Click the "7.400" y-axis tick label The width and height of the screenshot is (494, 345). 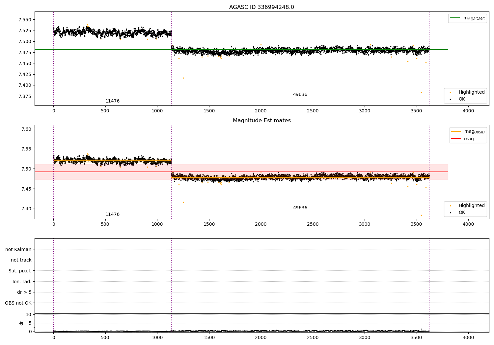pos(25,85)
